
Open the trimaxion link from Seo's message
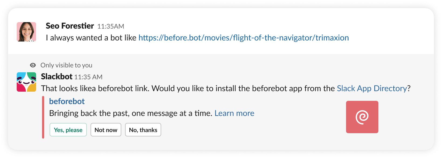pyautogui.click(x=243, y=38)
